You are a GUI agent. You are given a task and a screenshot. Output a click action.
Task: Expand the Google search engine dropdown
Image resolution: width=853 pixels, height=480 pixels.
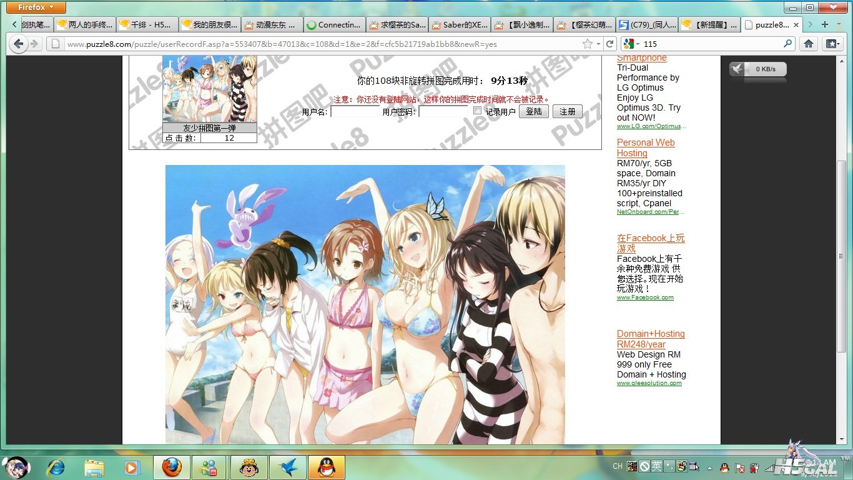click(x=631, y=44)
